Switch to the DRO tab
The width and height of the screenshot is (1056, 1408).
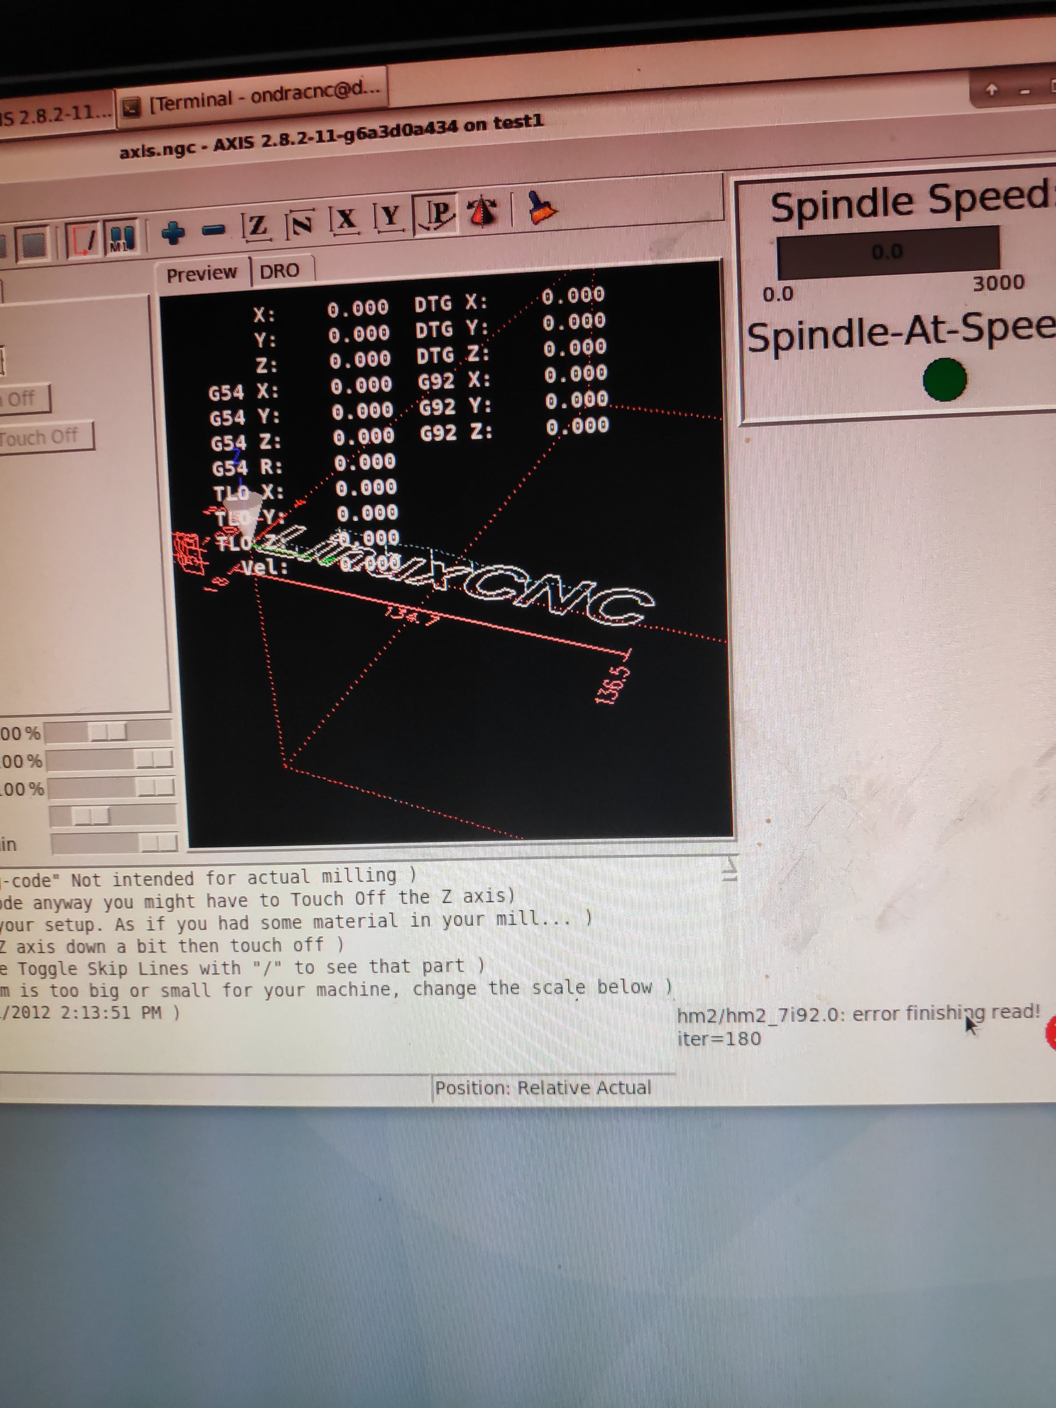pos(280,271)
